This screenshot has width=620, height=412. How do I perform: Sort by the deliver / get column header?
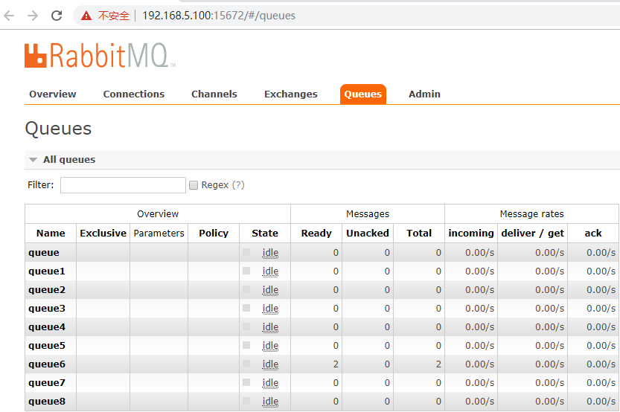coord(532,233)
